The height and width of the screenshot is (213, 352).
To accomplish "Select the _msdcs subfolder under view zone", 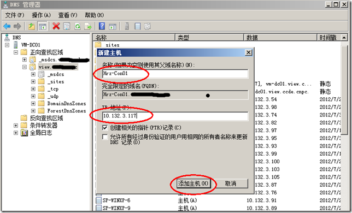I will coord(56,74).
